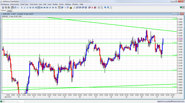Click the 1.3112 support line label
The height and width of the screenshot is (103, 185).
point(175,70)
